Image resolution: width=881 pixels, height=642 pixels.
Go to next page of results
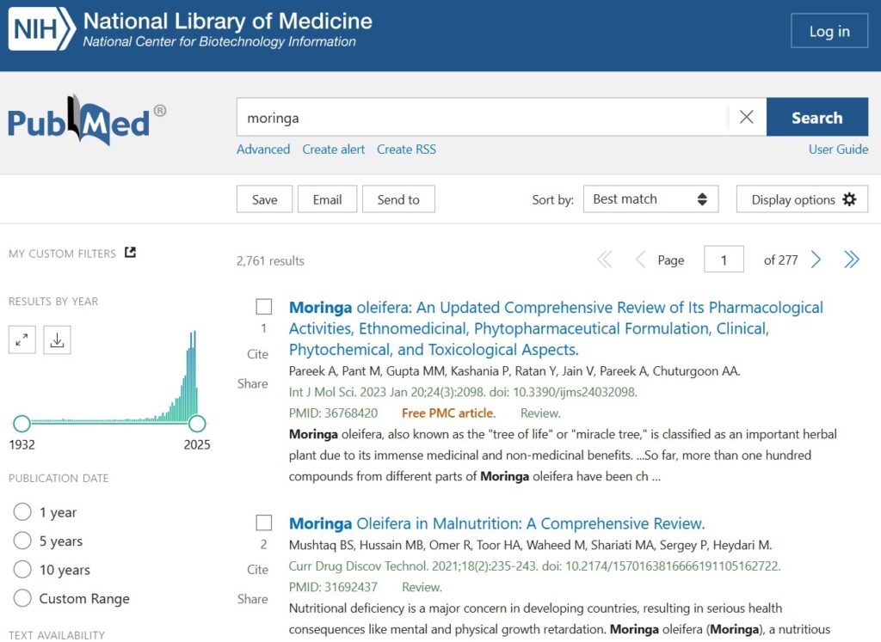point(816,260)
